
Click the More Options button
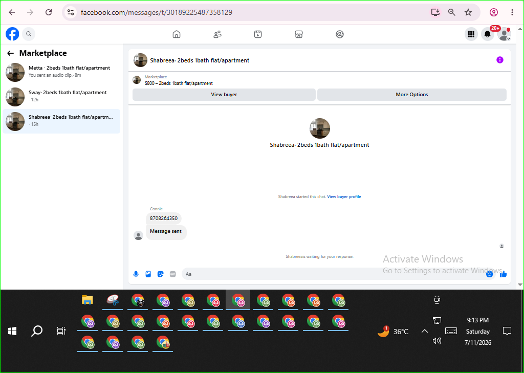point(412,95)
